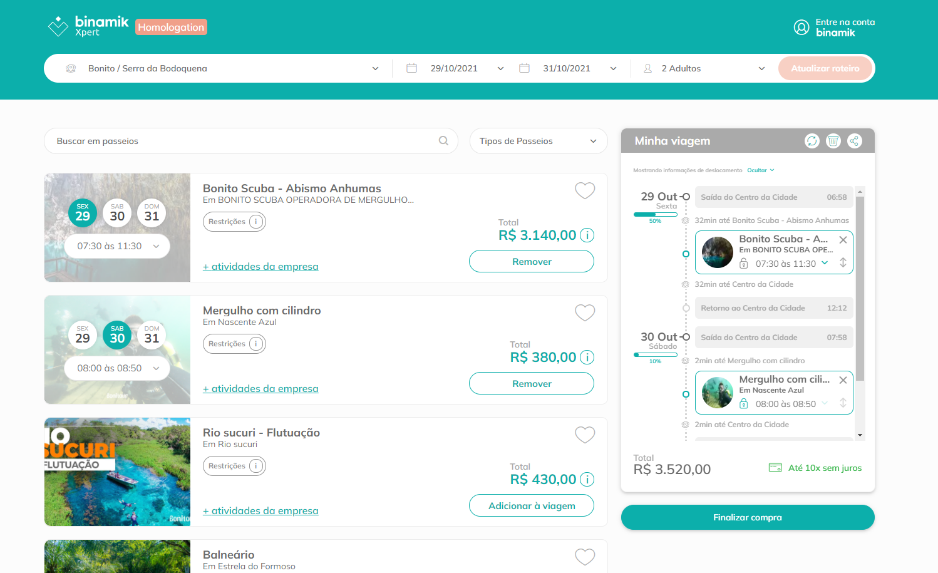Click the trash icon in Minha viagem

coord(833,141)
